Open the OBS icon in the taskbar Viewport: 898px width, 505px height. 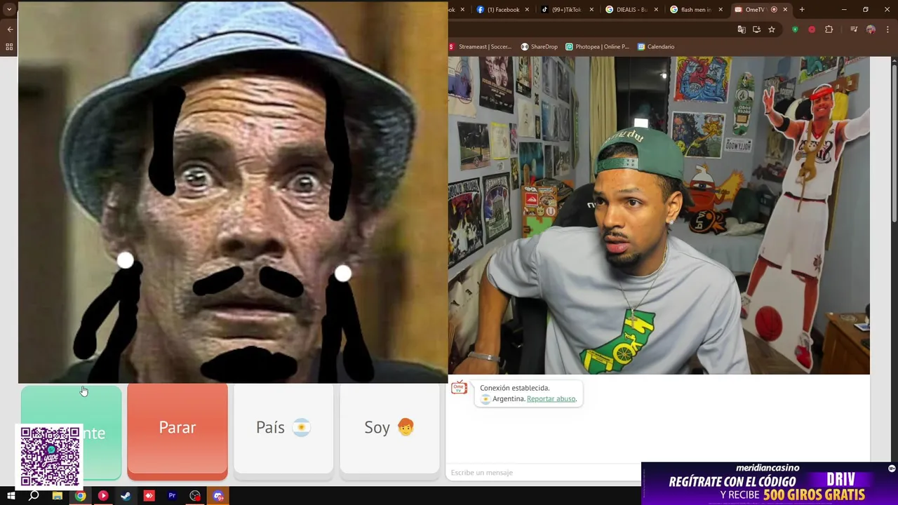(195, 496)
